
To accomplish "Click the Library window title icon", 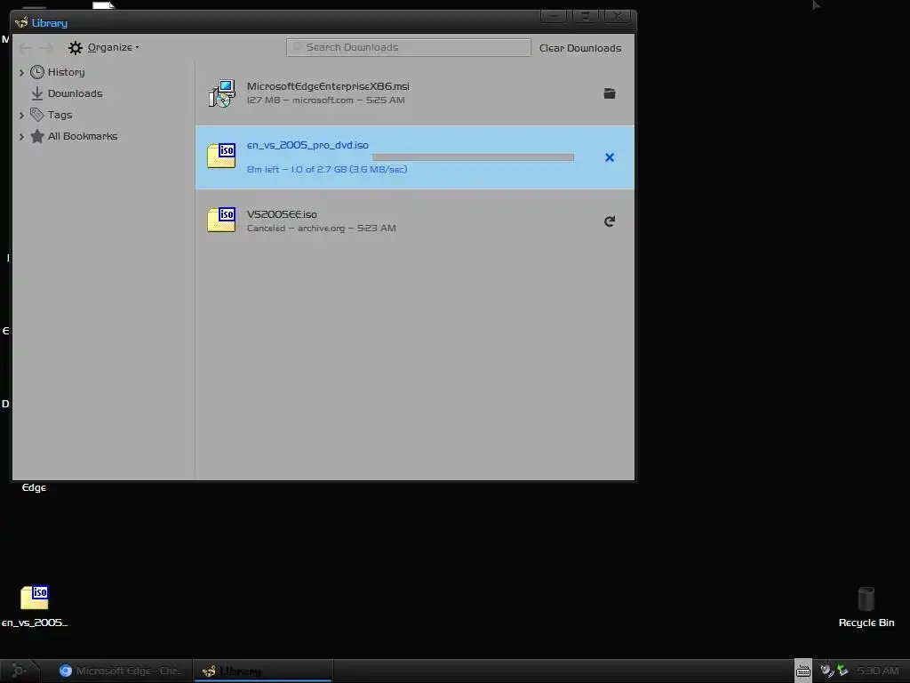I will tap(21, 22).
